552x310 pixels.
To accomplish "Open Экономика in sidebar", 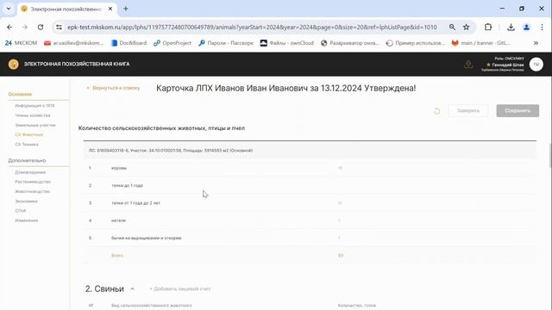I will point(26,201).
